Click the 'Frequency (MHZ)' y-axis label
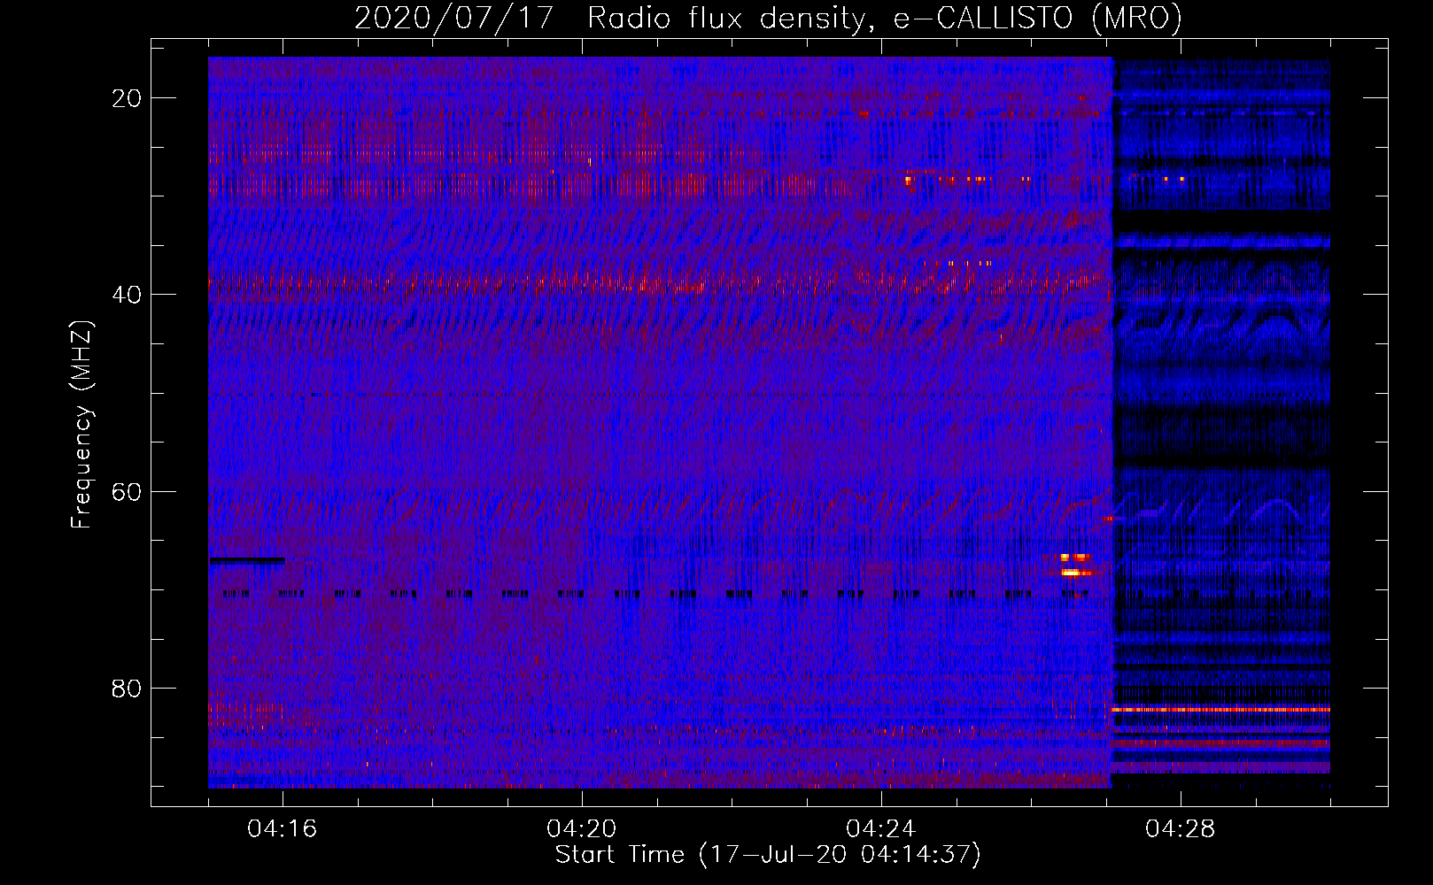 (x=81, y=425)
